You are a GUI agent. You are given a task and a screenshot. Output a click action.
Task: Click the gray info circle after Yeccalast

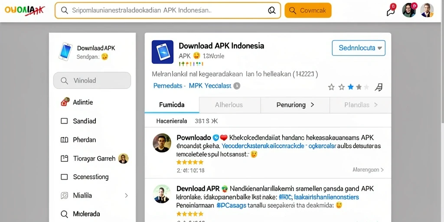237,85
